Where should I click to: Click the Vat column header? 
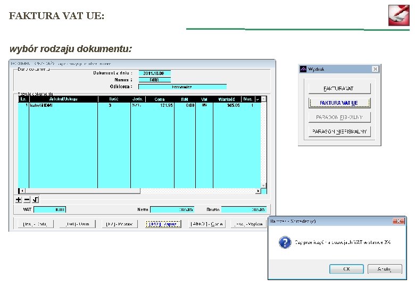click(204, 99)
